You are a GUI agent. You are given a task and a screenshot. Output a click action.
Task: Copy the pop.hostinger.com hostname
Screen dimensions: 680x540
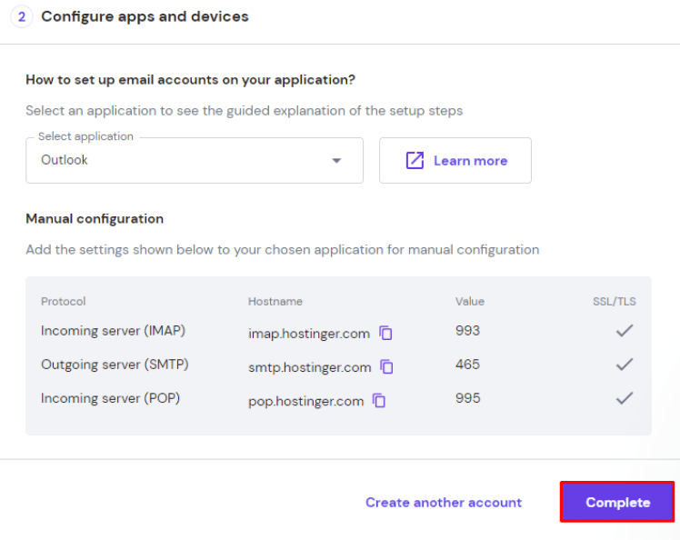(380, 401)
